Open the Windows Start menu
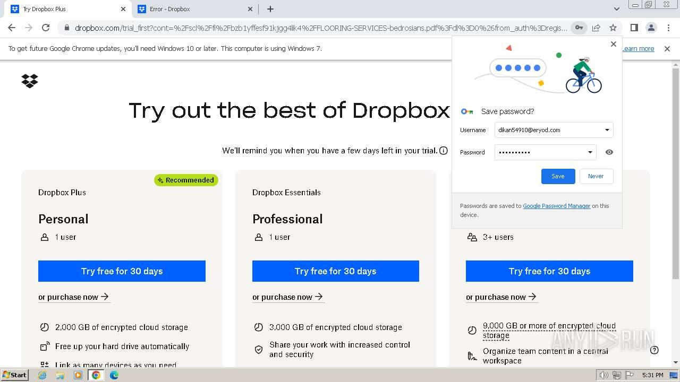The width and height of the screenshot is (680, 382). click(x=14, y=375)
